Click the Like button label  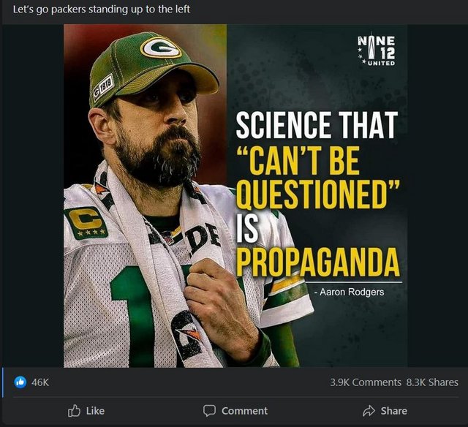point(95,411)
